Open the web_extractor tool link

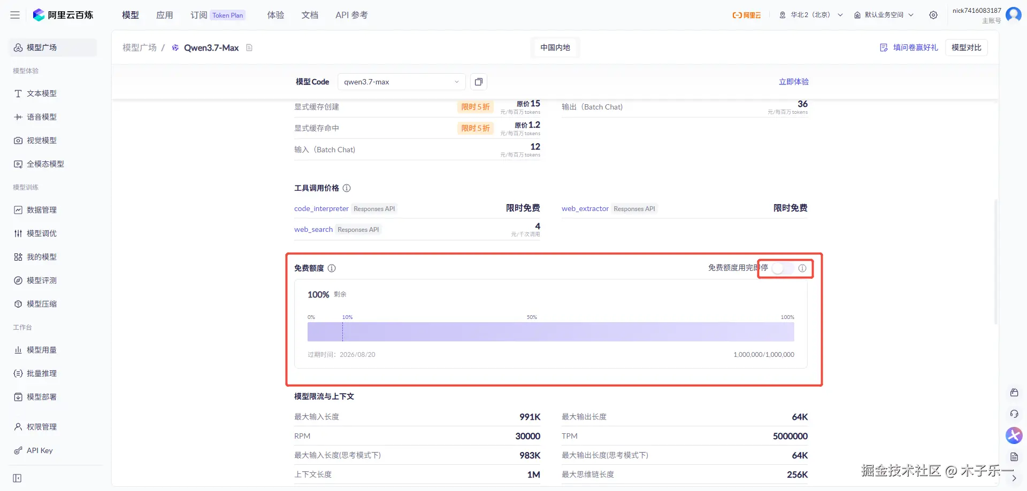(x=585, y=208)
